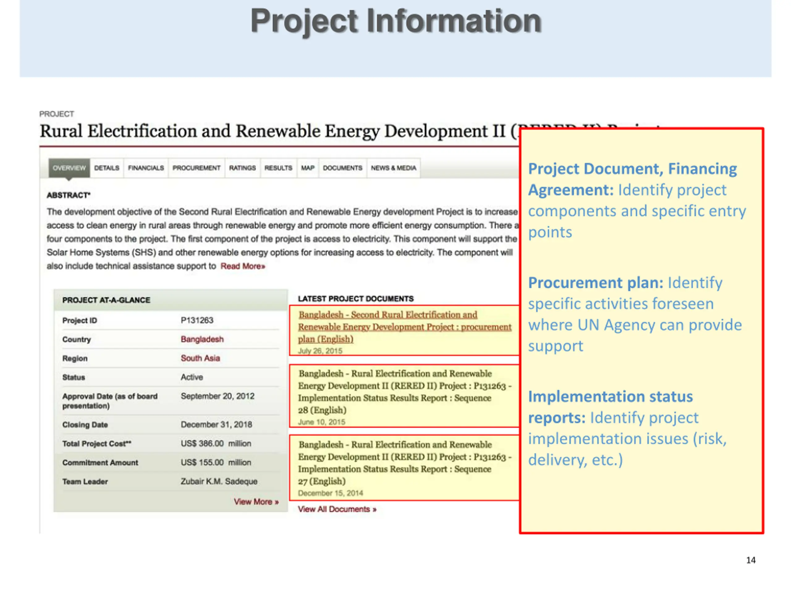Image resolution: width=791 pixels, height=593 pixels.
Task: Switch to the Details tab
Action: click(107, 168)
